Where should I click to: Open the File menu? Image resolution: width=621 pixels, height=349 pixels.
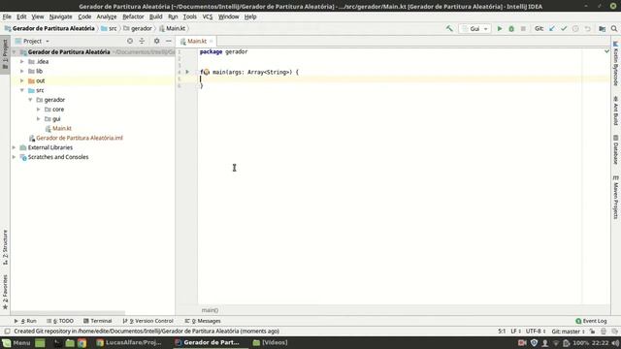click(x=7, y=16)
